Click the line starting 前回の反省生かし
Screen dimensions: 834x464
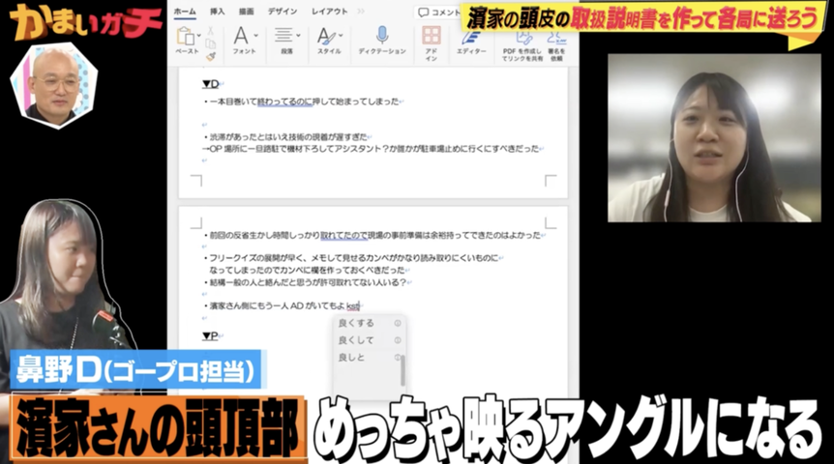372,235
